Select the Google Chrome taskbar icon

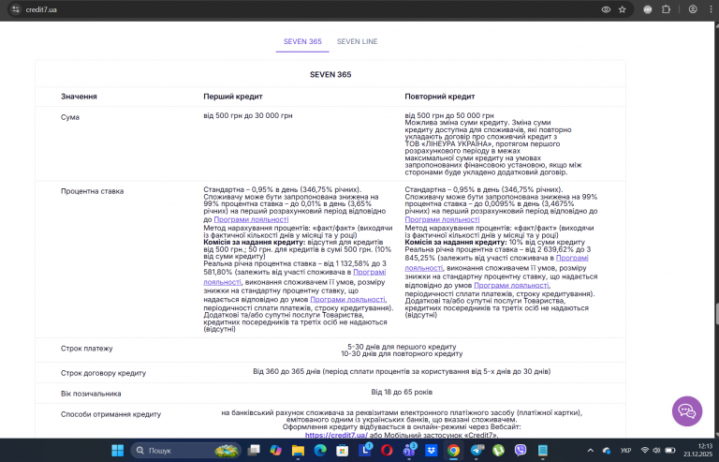(x=453, y=451)
